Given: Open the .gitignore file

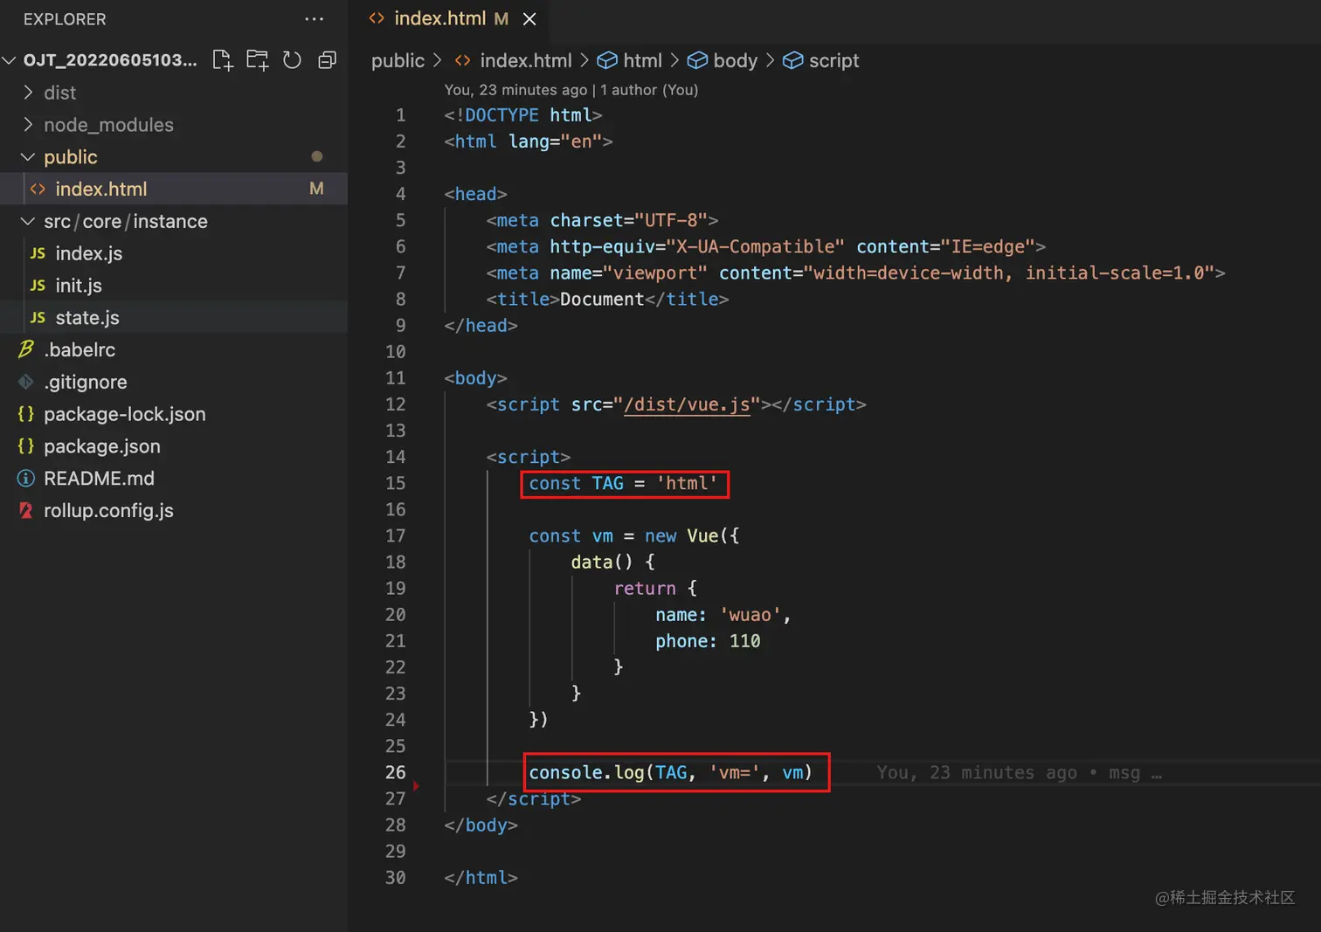Looking at the screenshot, I should (x=174, y=382).
